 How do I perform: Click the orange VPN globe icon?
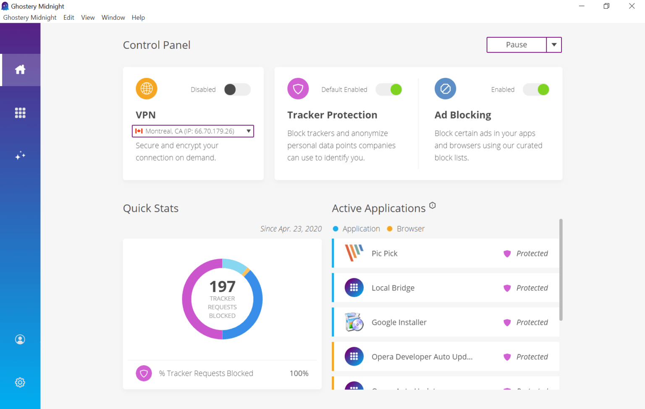[147, 89]
